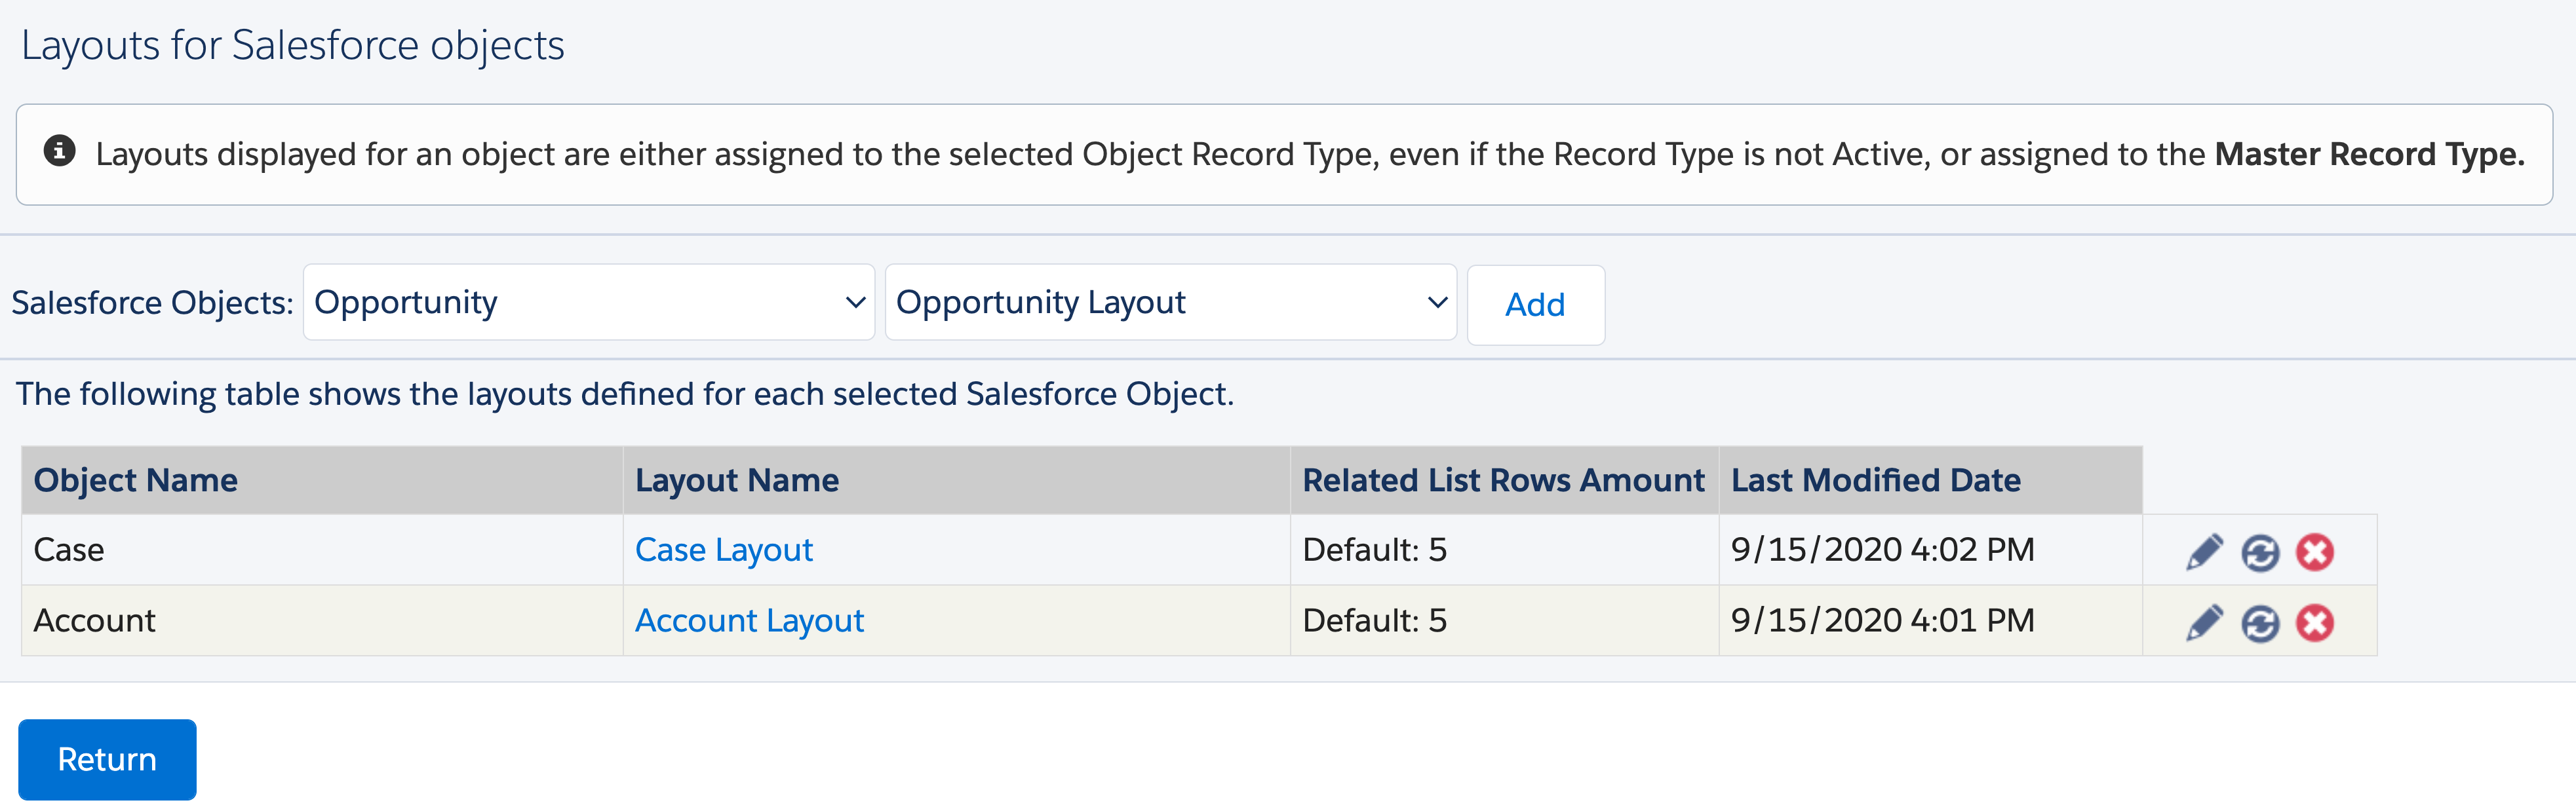The height and width of the screenshot is (811, 2576).
Task: Click the Layout Name column header
Action: [736, 480]
